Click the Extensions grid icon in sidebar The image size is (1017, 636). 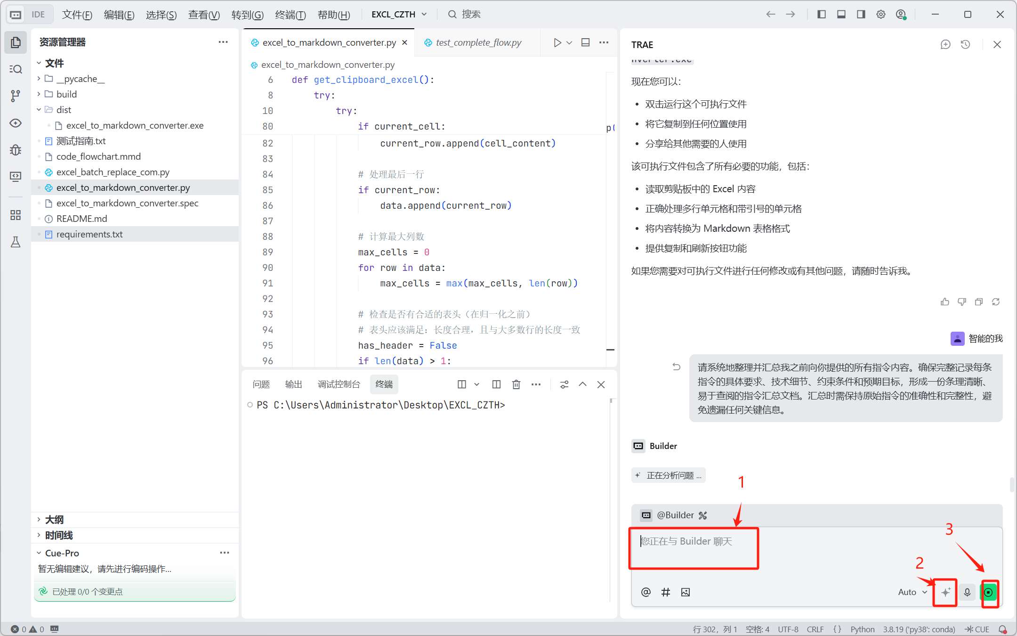tap(16, 215)
